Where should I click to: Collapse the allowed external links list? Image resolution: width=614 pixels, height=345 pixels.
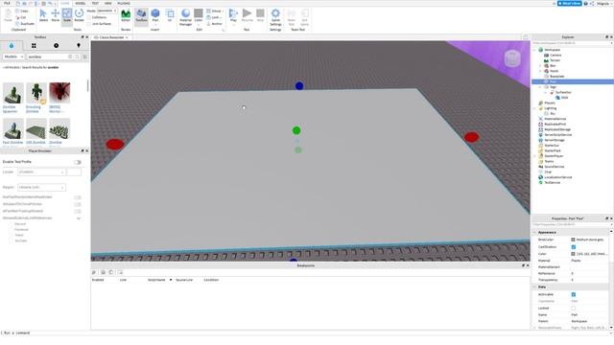79,218
